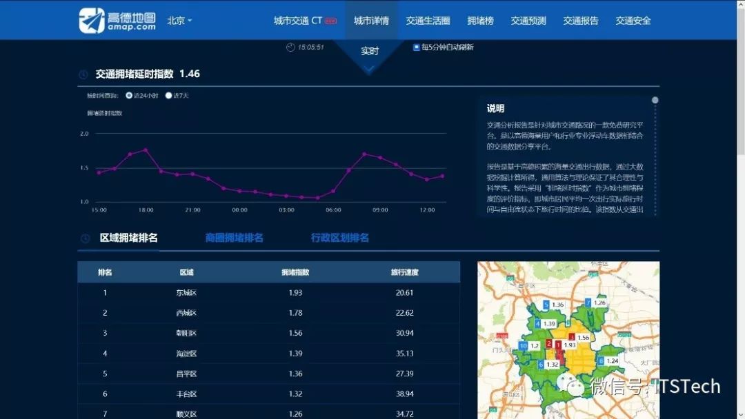This screenshot has height=419, width=745.
Task: Click the clock icon beside 区域拥堵排名
Action: pos(84,238)
